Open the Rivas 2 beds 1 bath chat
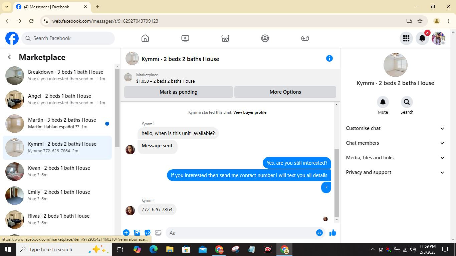Image resolution: width=456 pixels, height=256 pixels. (x=57, y=219)
